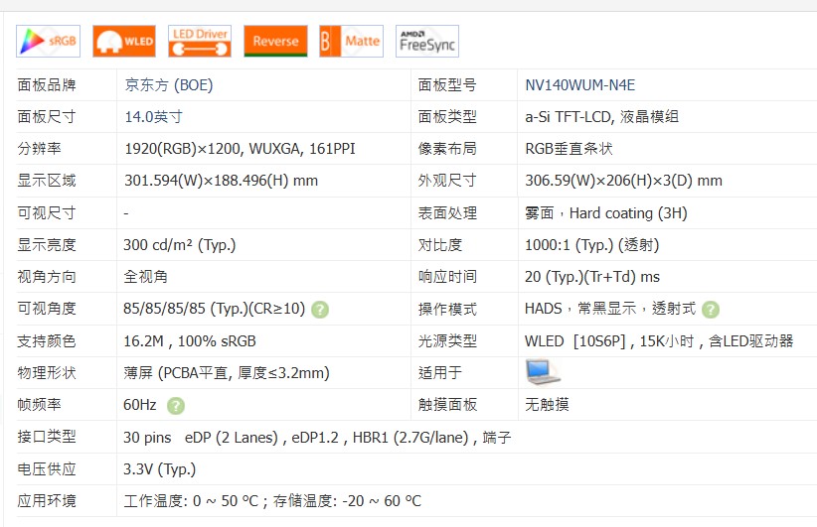Image resolution: width=817 pixels, height=527 pixels.
Task: Click the 16.2M, 100% sRGB color value
Action: pos(190,340)
